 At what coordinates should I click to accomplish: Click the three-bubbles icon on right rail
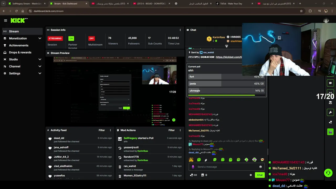(330, 122)
